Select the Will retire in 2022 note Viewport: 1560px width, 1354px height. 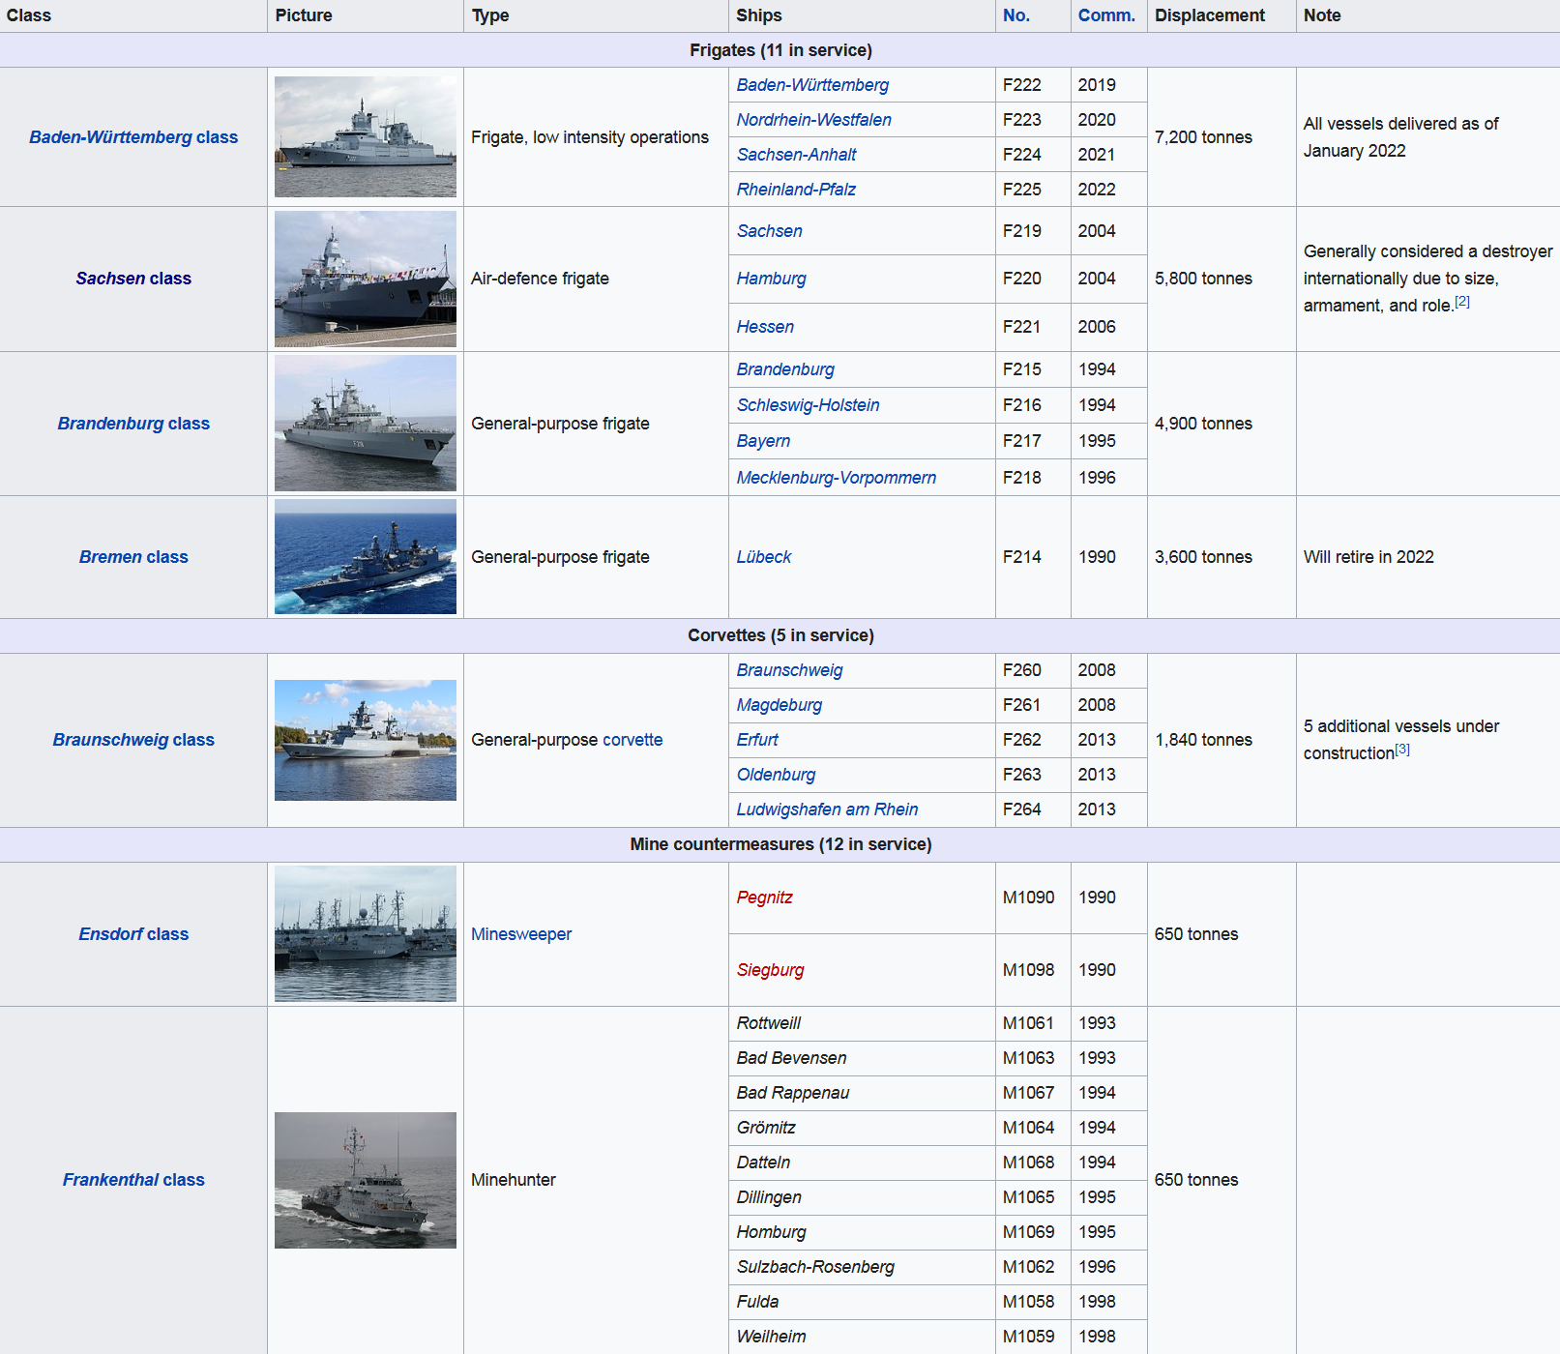click(1369, 557)
